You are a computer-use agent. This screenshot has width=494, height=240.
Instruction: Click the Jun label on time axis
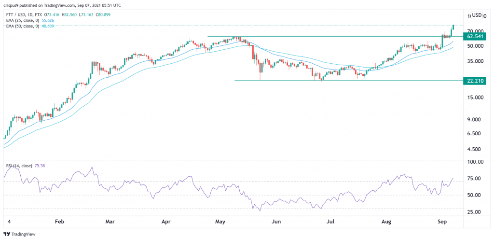(x=276, y=222)
